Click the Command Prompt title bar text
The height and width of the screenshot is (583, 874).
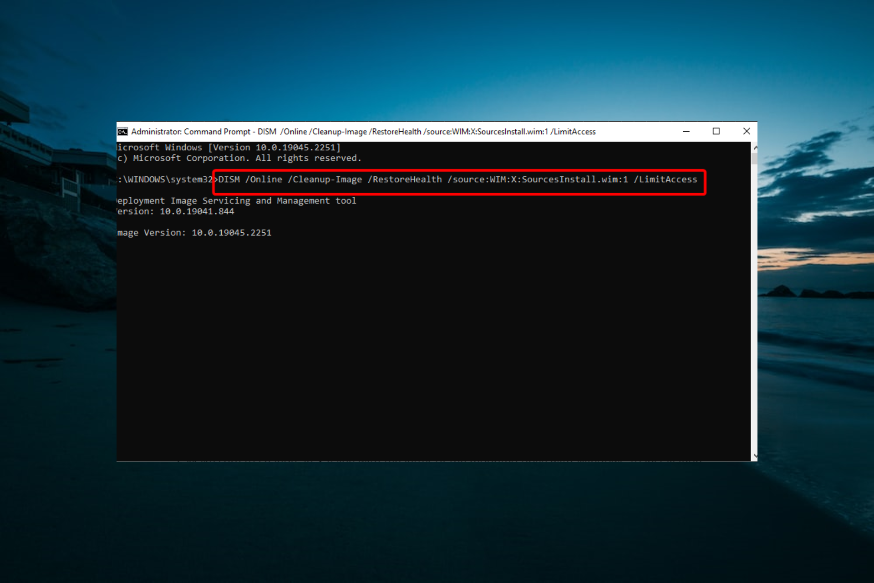click(363, 132)
